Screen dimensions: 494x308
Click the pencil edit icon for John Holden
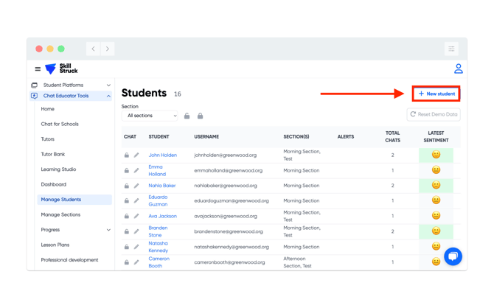click(136, 155)
